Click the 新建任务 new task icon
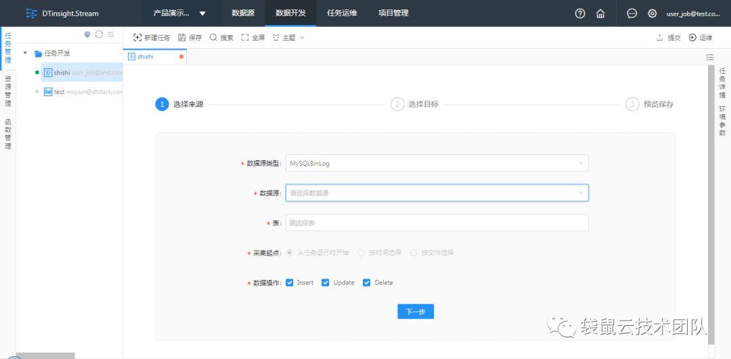 coord(137,38)
